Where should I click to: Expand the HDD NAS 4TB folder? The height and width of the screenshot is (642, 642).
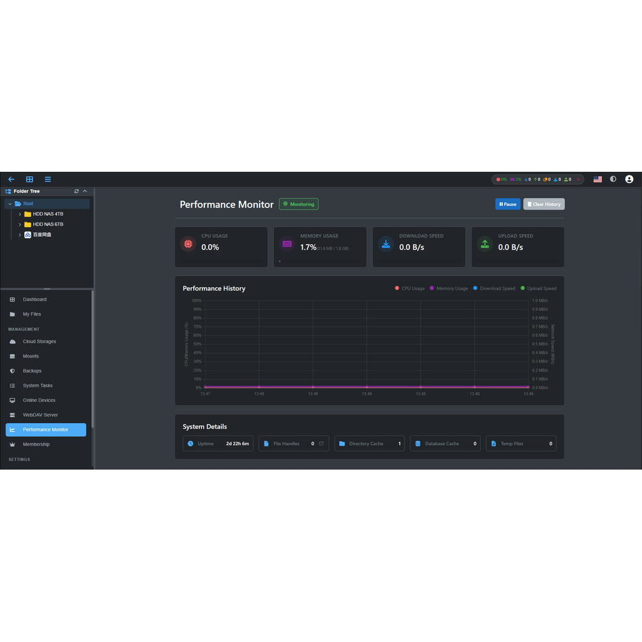click(19, 214)
